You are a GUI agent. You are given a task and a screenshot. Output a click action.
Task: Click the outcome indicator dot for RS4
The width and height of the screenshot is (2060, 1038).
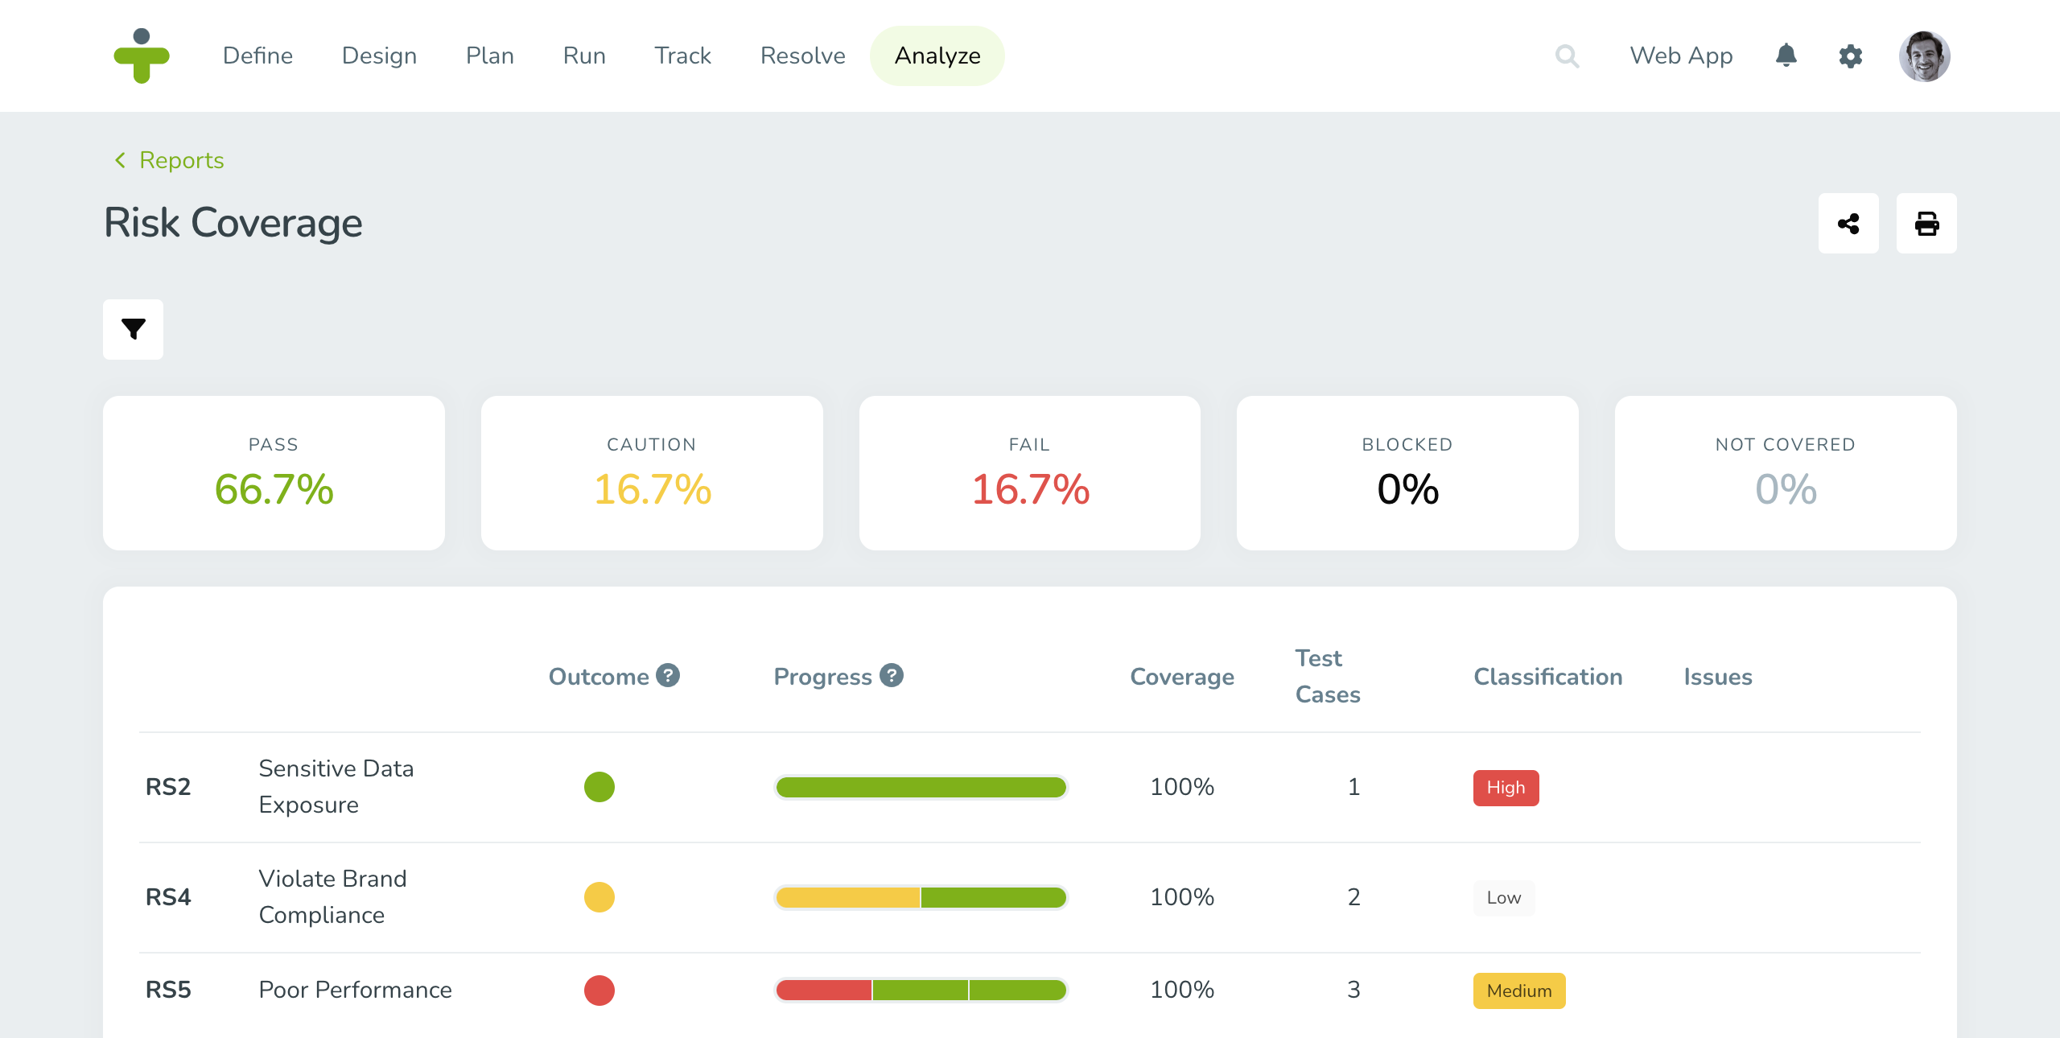[x=599, y=895]
